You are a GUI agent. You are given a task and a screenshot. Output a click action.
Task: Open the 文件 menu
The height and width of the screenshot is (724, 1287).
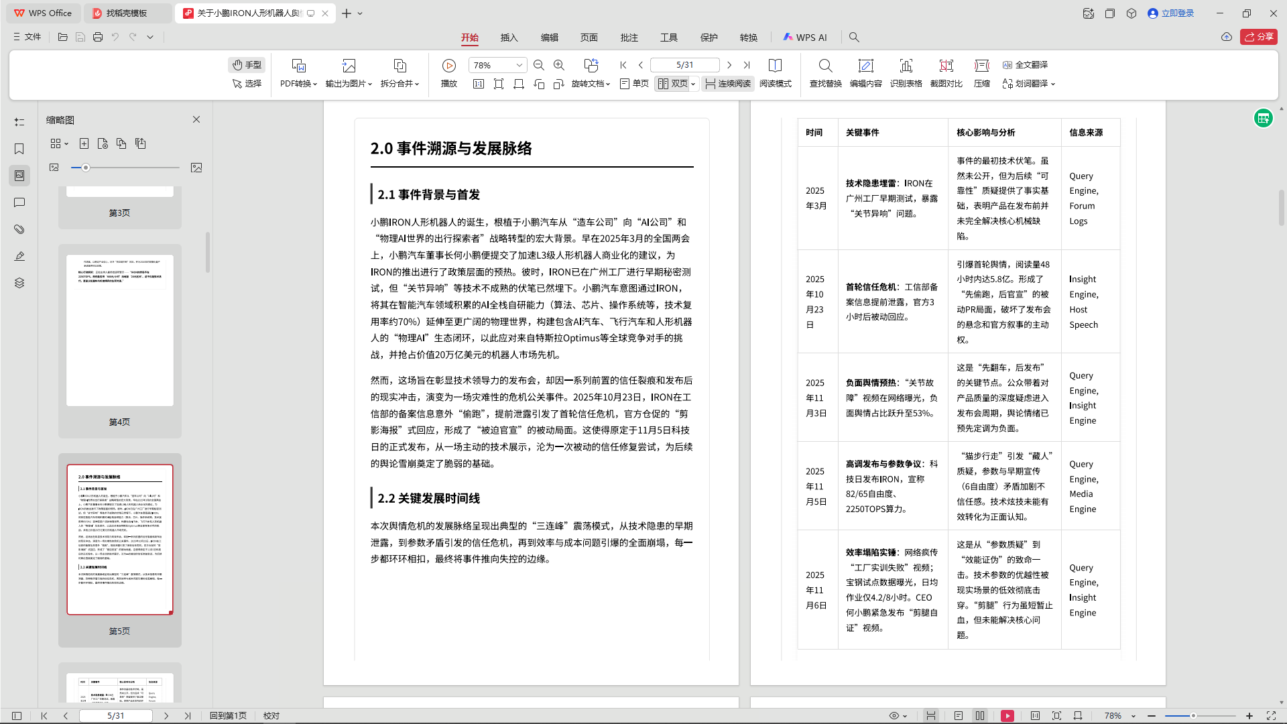tap(27, 37)
